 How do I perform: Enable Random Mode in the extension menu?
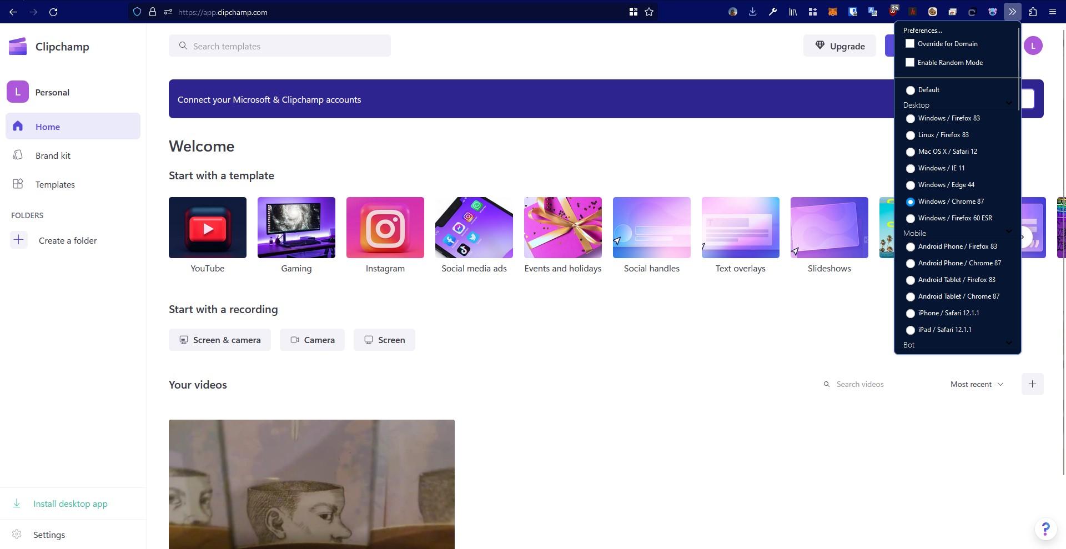(909, 62)
